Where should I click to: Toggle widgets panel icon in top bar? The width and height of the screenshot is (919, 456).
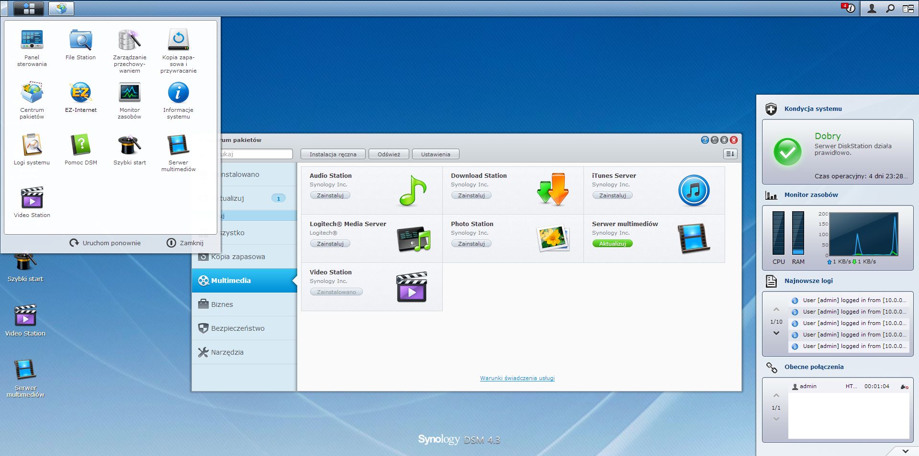click(908, 8)
